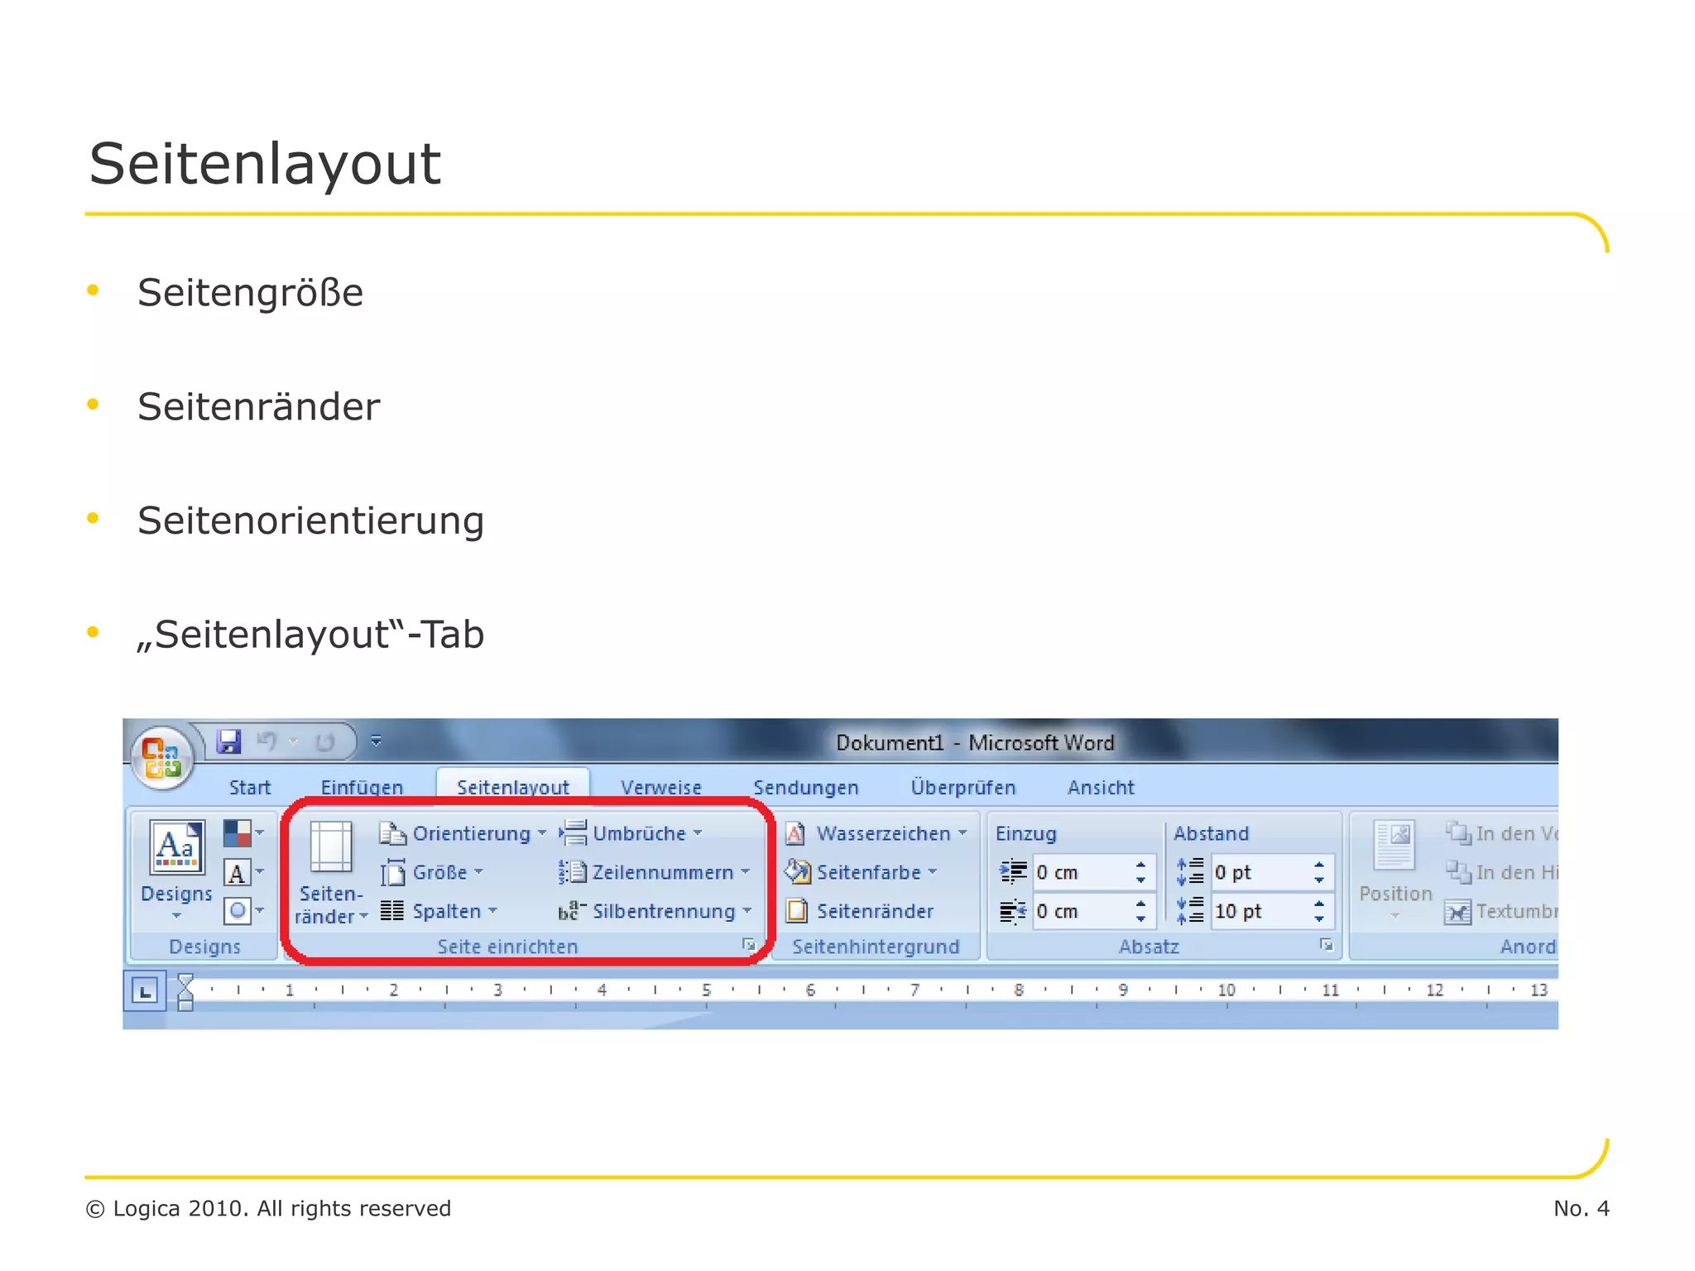Switch to the Verweise tab
This screenshot has height=1271, width=1695.
660,787
